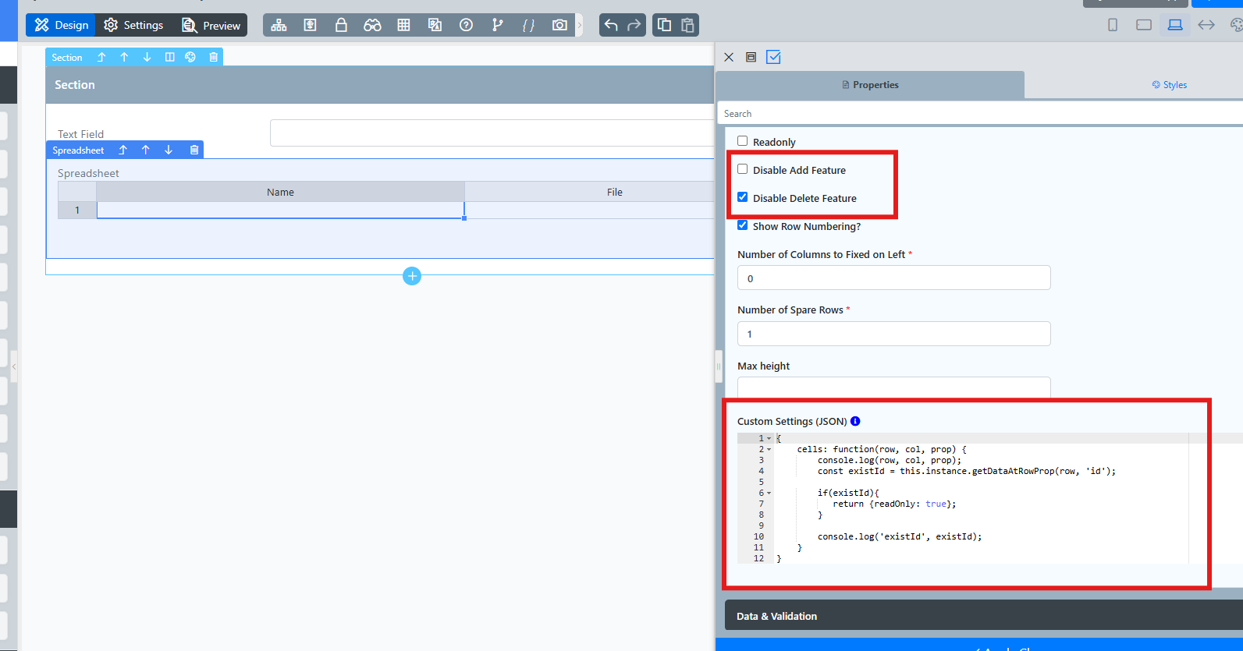Open the Settings mode button
The width and height of the screenshot is (1243, 651).
(133, 25)
